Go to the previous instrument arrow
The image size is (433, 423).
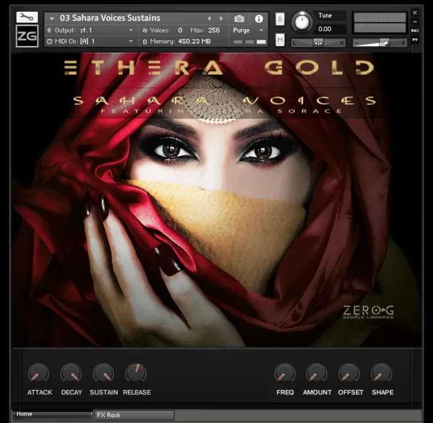coord(209,19)
